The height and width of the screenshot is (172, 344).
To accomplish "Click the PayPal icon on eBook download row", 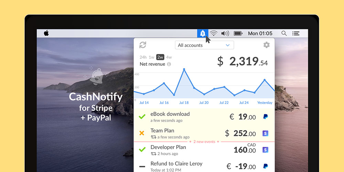I will [x=266, y=117].
